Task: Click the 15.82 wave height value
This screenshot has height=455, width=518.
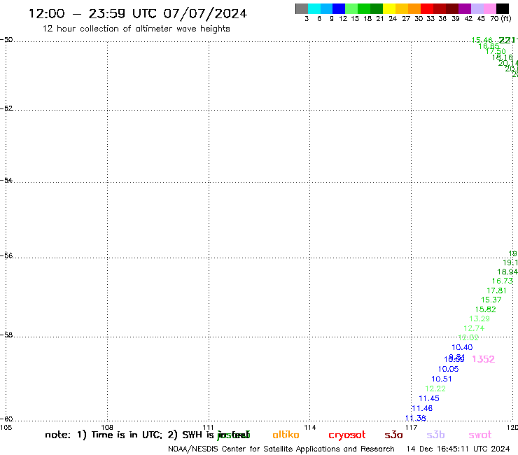Action: point(485,309)
